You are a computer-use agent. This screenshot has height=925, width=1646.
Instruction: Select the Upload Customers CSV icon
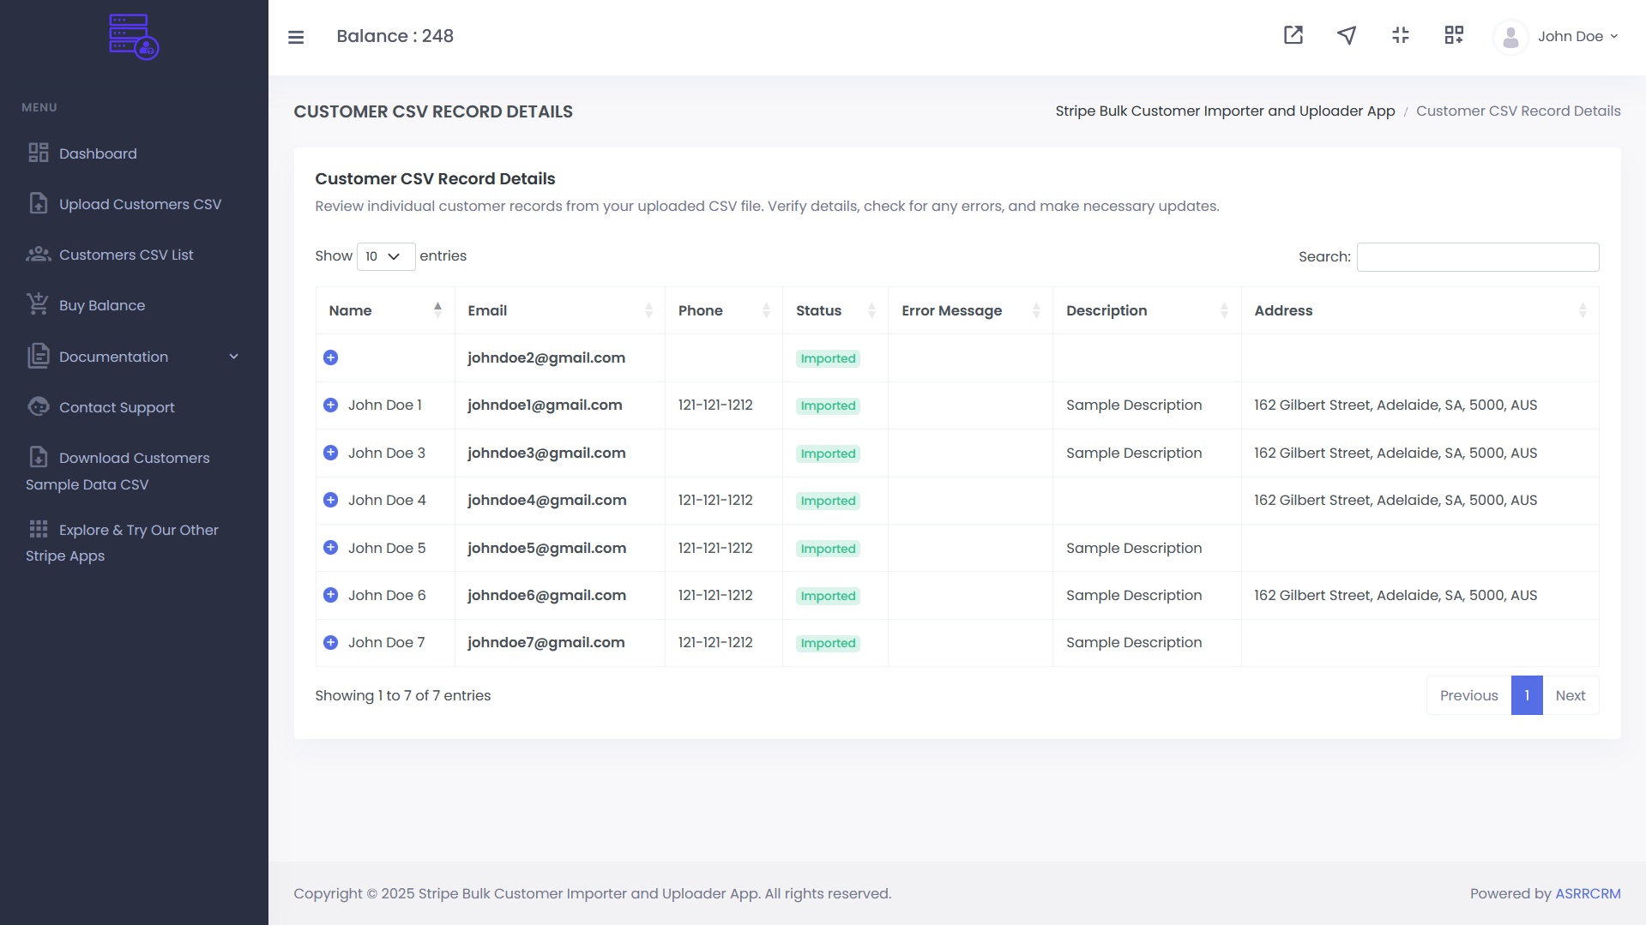tap(38, 203)
